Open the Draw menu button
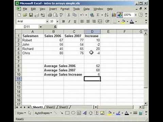The height and width of the screenshot is (122, 163). click(x=21, y=113)
